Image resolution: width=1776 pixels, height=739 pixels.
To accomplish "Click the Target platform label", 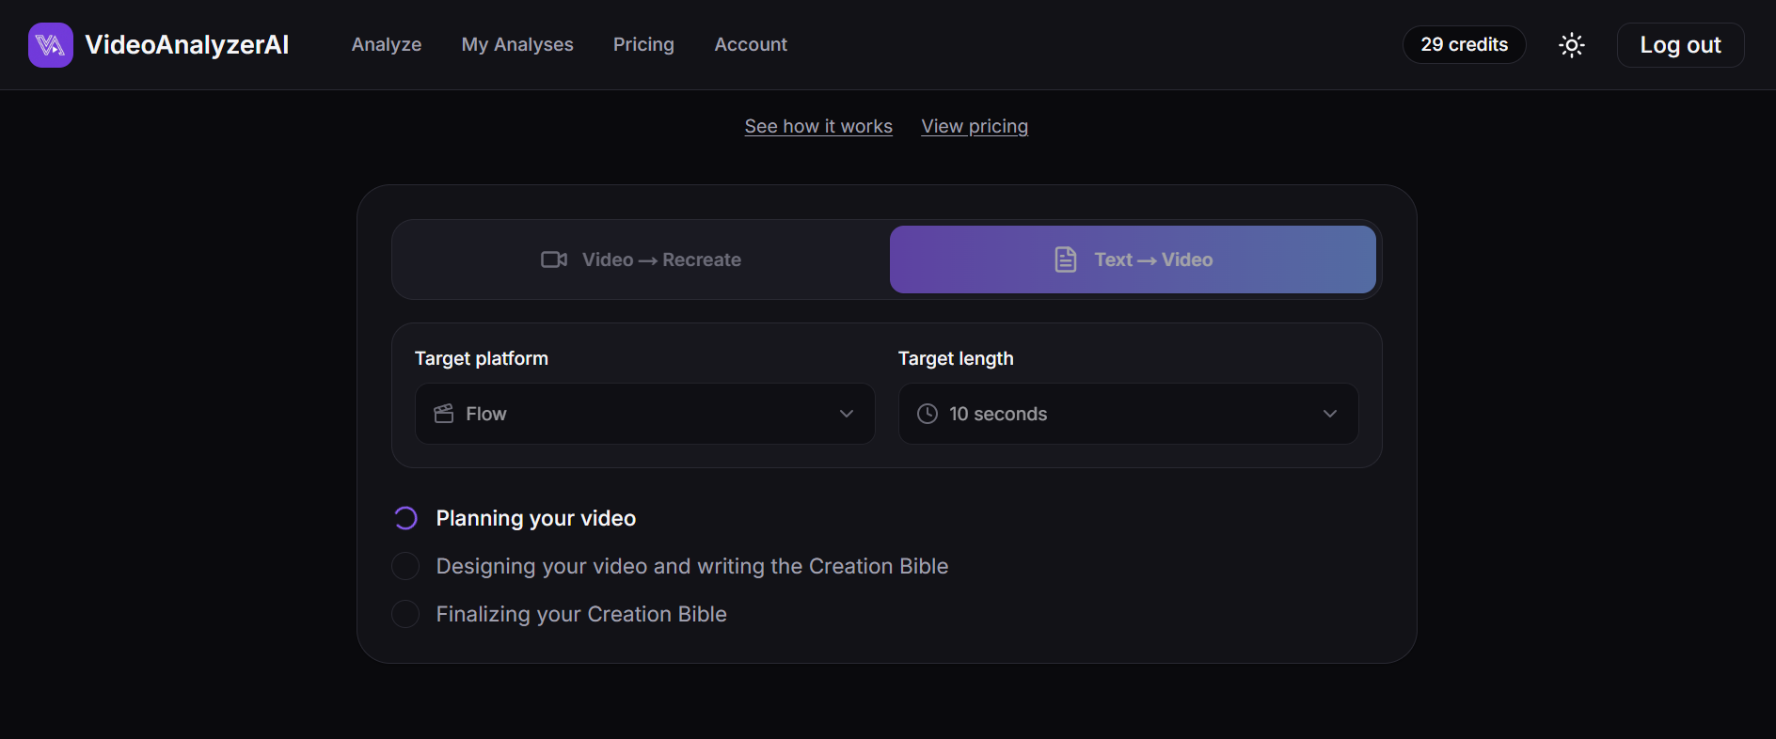I will (x=482, y=358).
